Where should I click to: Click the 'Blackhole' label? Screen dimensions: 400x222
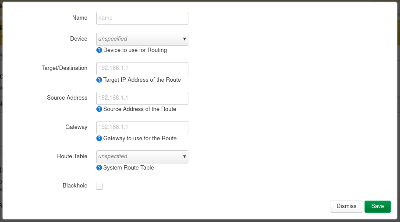click(75, 186)
